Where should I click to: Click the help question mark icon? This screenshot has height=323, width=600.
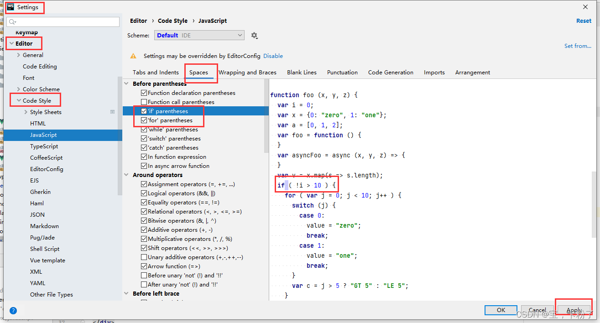pyautogui.click(x=13, y=311)
